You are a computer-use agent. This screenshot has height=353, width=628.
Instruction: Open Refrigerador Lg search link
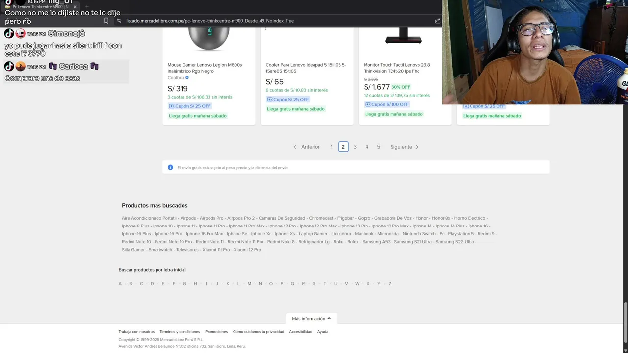314,242
